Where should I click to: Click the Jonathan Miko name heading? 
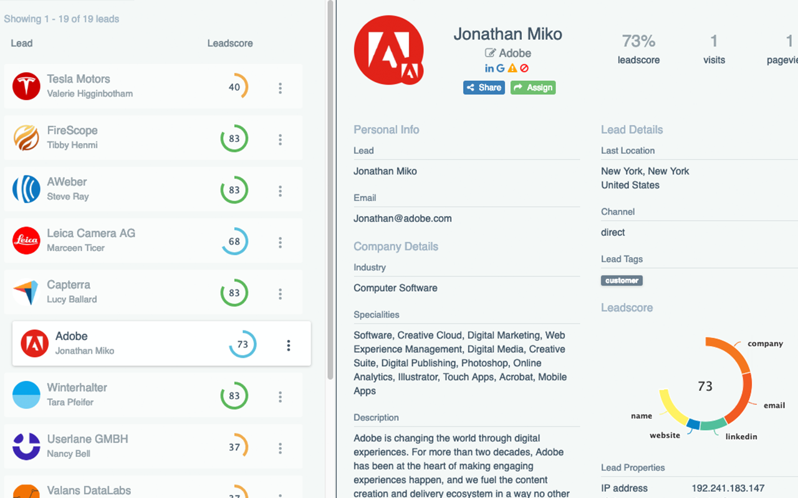pos(507,34)
